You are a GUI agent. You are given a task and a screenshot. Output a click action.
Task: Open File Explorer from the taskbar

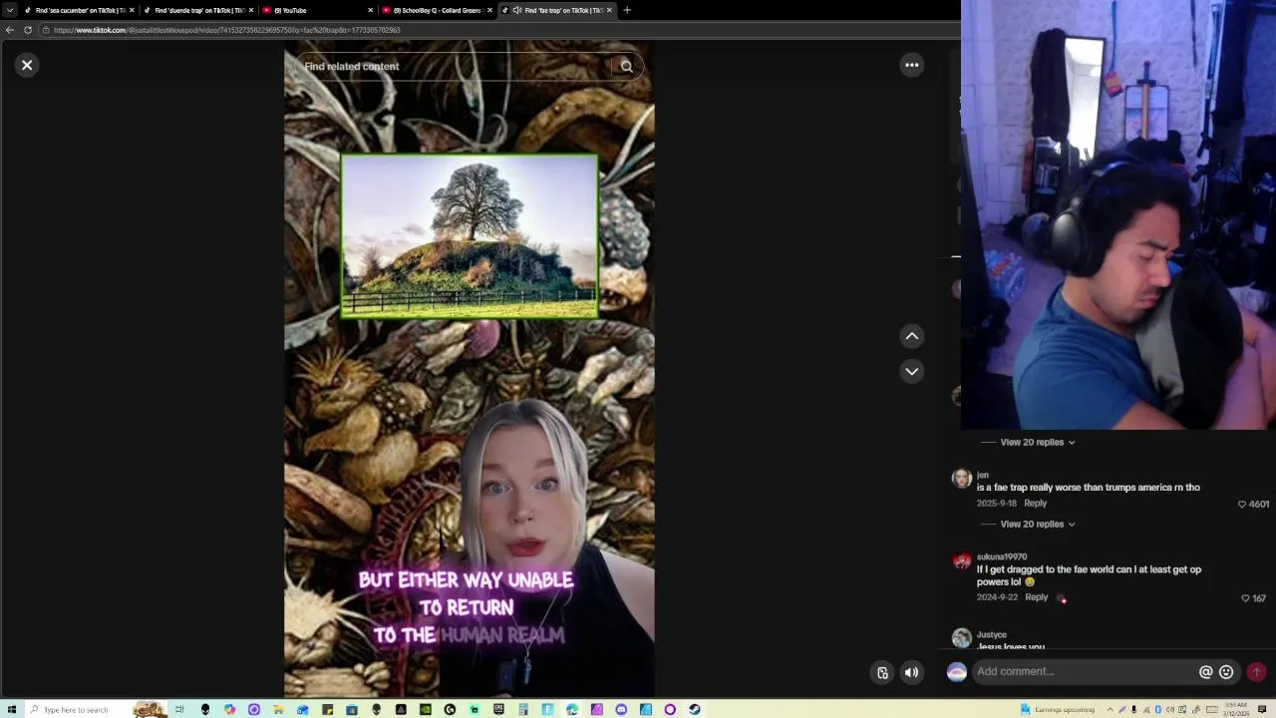point(278,709)
